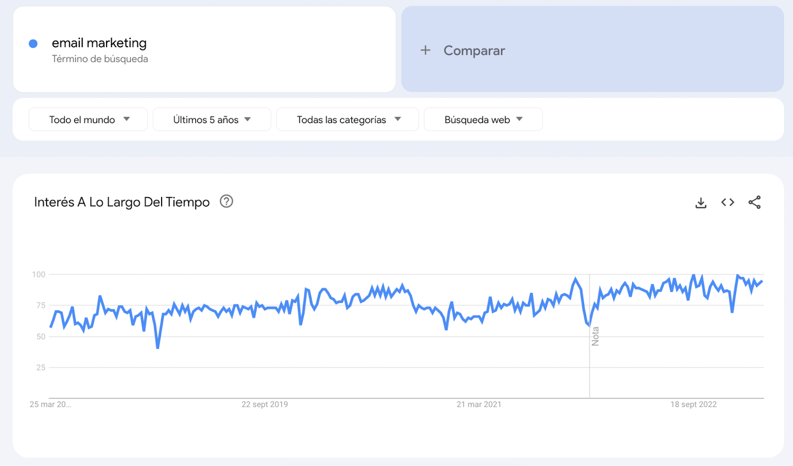Click the Nota marker on the chart
Image resolution: width=793 pixels, height=466 pixels.
click(595, 336)
